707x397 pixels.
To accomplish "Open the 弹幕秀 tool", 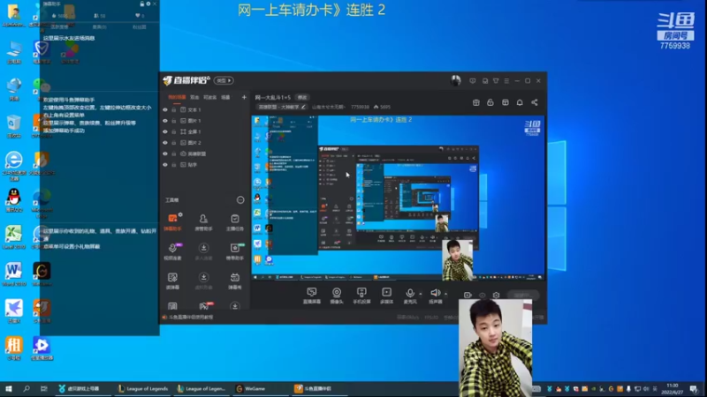I will point(234,281).
